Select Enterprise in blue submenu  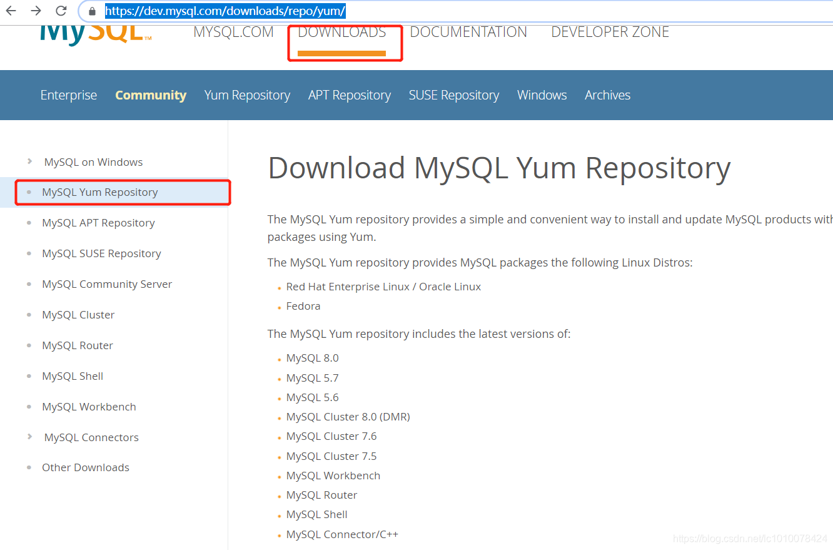tap(69, 95)
